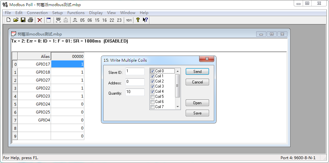329x163 pixels.
Task: Click the red X delete toolbar icon
Action: pos(40,20)
